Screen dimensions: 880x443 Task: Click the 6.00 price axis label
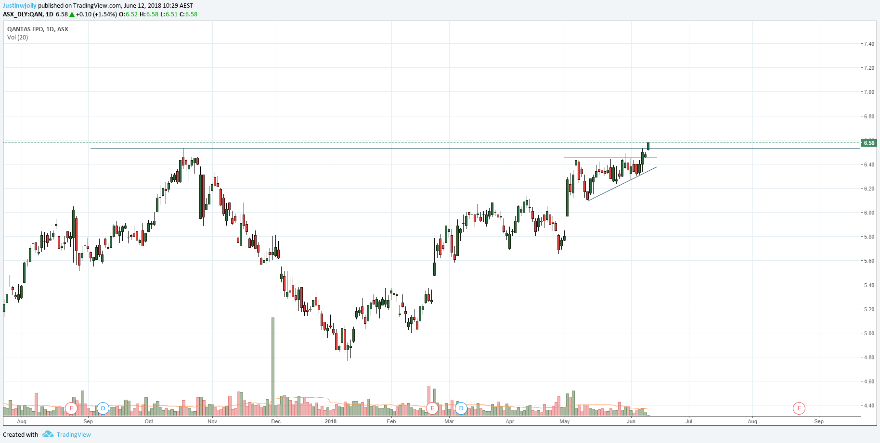[x=869, y=213]
